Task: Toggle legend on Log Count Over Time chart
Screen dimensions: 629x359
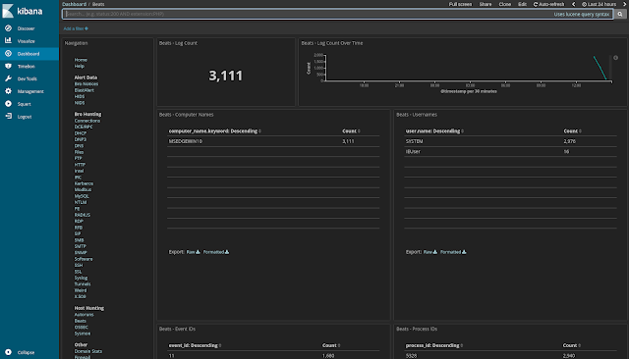Action: pyautogui.click(x=616, y=58)
